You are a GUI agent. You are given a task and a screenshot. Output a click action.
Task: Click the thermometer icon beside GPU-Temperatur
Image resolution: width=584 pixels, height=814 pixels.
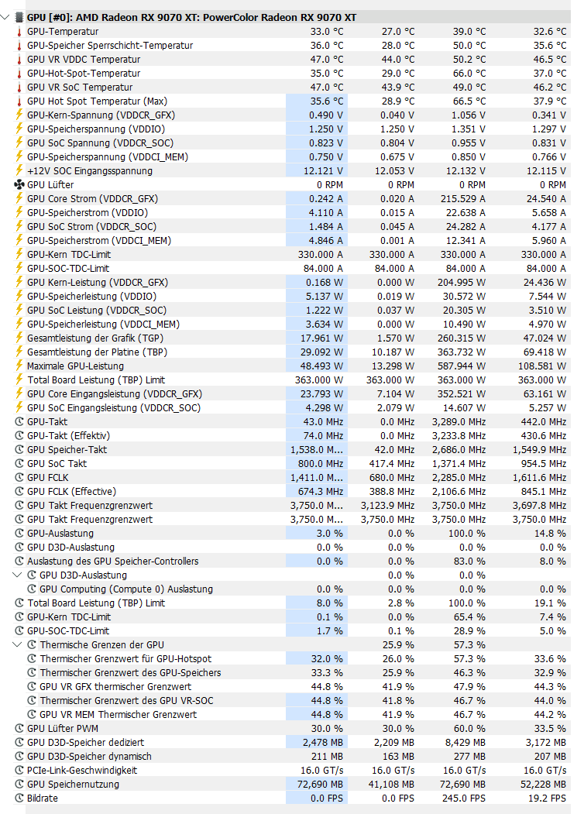coord(19,32)
